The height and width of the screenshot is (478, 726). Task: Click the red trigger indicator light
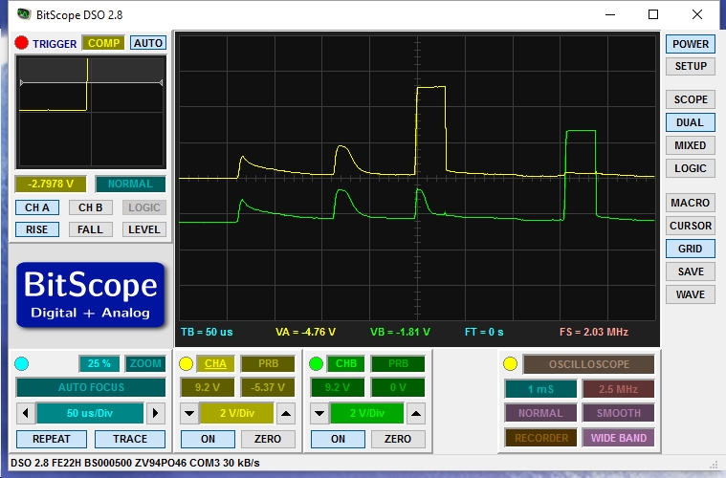coord(22,43)
